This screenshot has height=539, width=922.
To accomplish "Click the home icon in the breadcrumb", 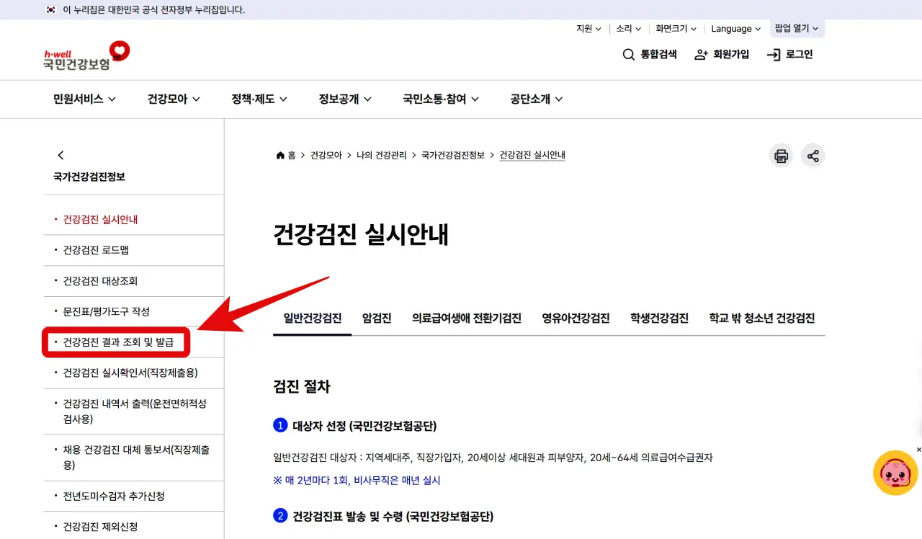I will pos(279,154).
